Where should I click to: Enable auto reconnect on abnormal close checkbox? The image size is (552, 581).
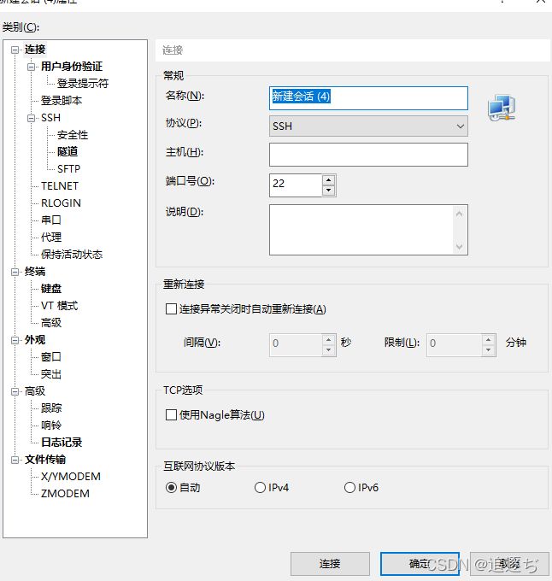point(171,308)
